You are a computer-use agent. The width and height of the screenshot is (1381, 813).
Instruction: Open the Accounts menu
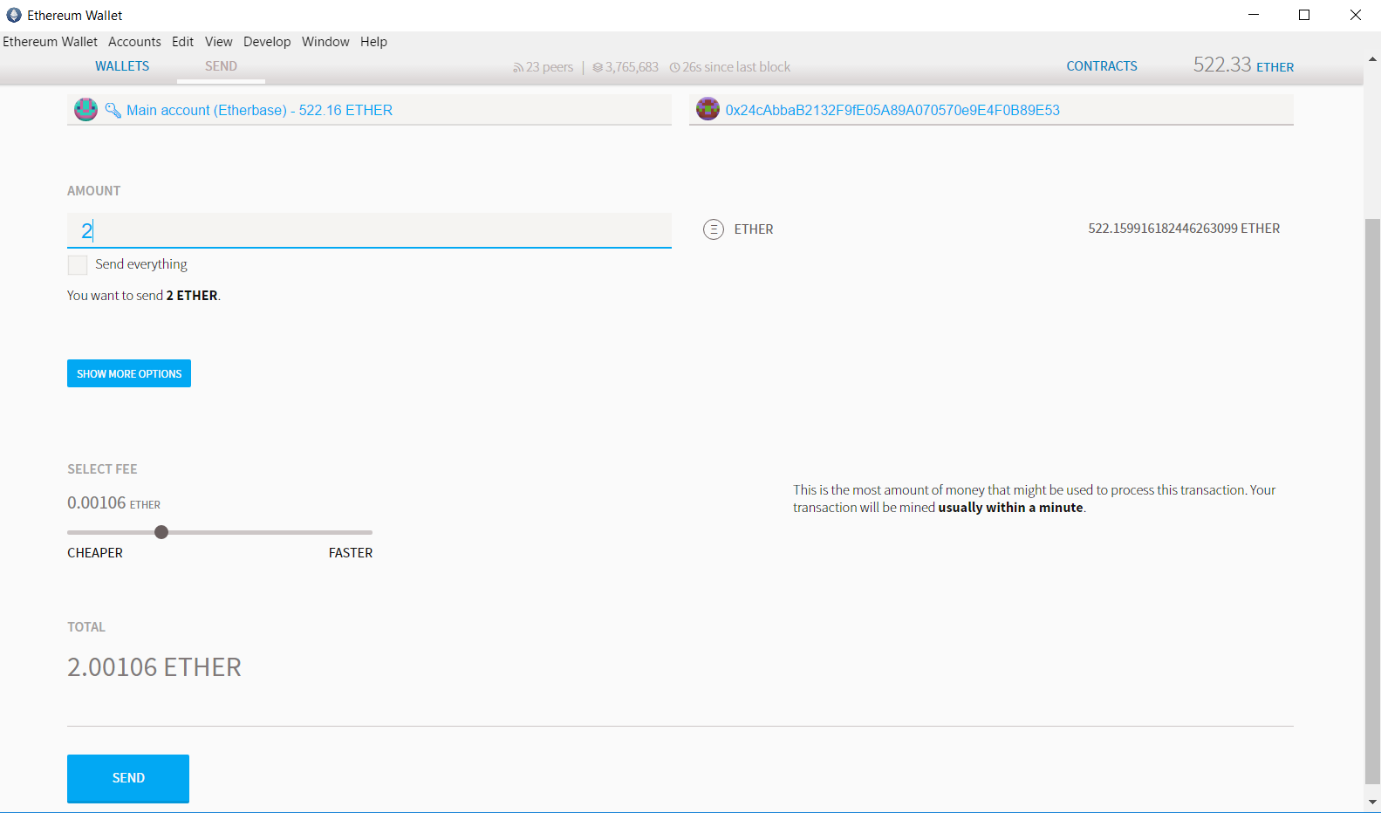click(x=134, y=42)
